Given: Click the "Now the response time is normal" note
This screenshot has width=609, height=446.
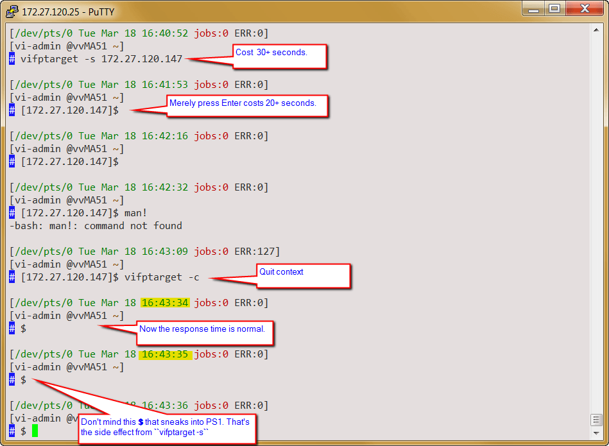Looking at the screenshot, I should [205, 332].
